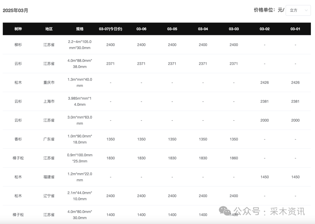Click the 03-02 column header
Viewport: 315px width, 224px height.
point(265,29)
